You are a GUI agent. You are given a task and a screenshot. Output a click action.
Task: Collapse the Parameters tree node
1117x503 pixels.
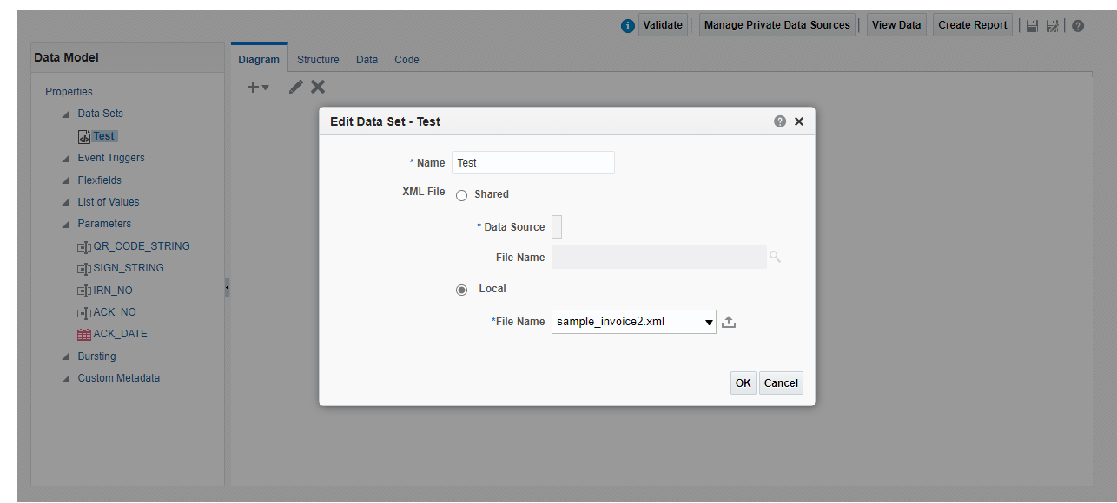(66, 225)
